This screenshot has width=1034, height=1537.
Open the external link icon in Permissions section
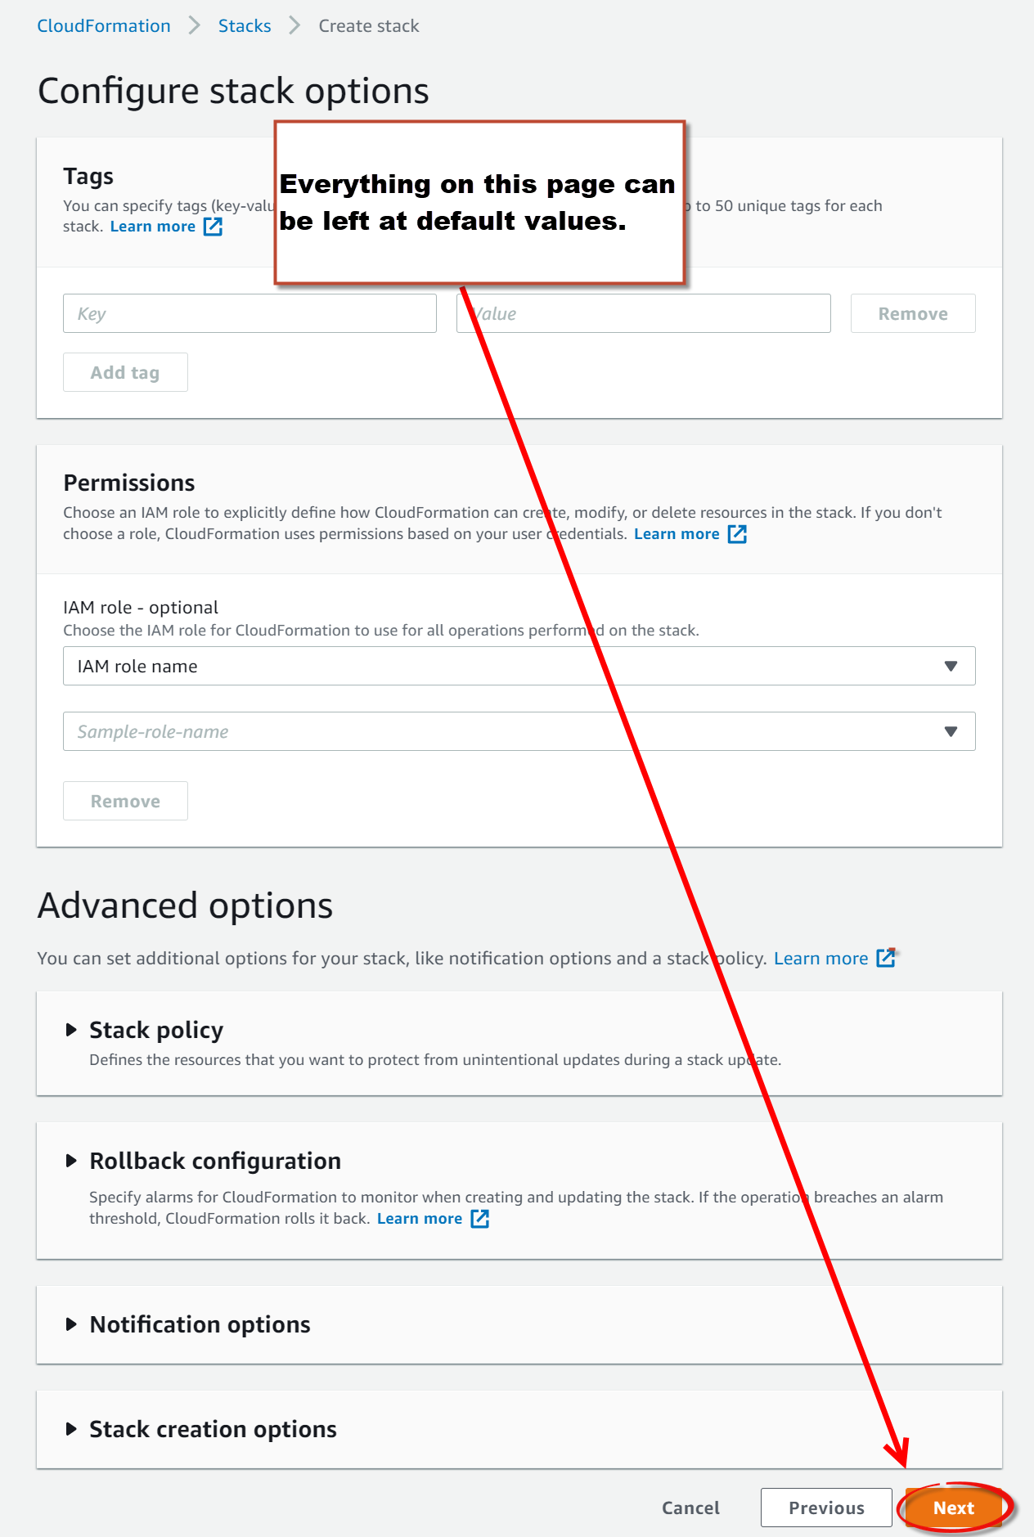coord(737,534)
